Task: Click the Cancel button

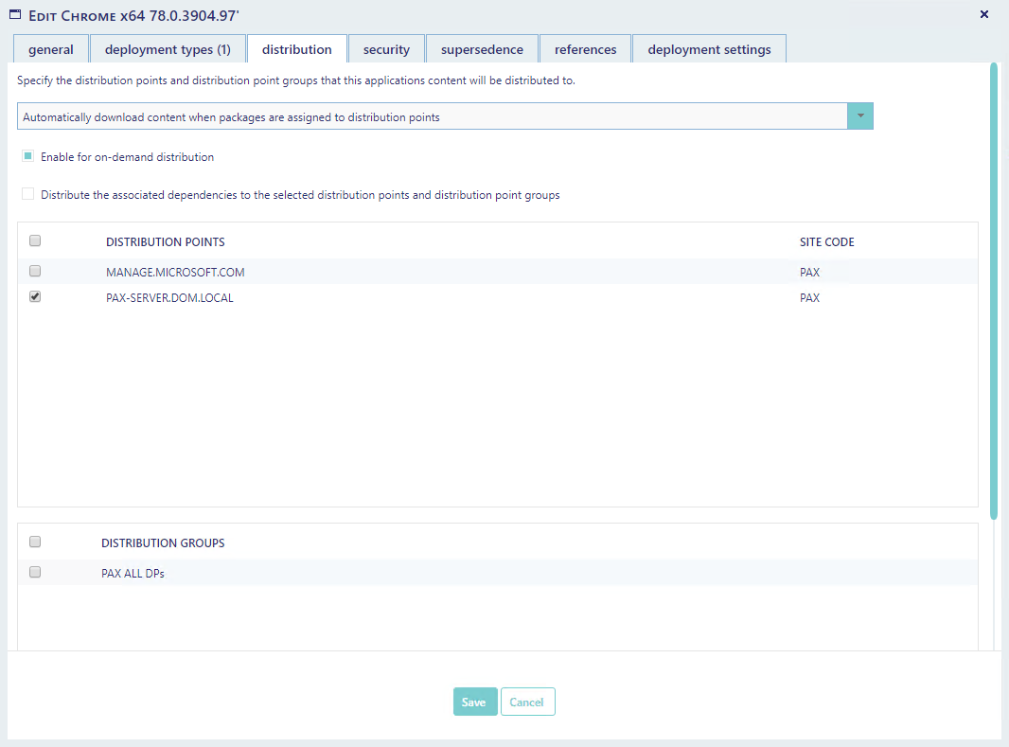Action: 527,702
